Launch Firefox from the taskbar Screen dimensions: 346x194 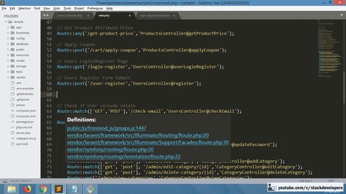coord(28,189)
